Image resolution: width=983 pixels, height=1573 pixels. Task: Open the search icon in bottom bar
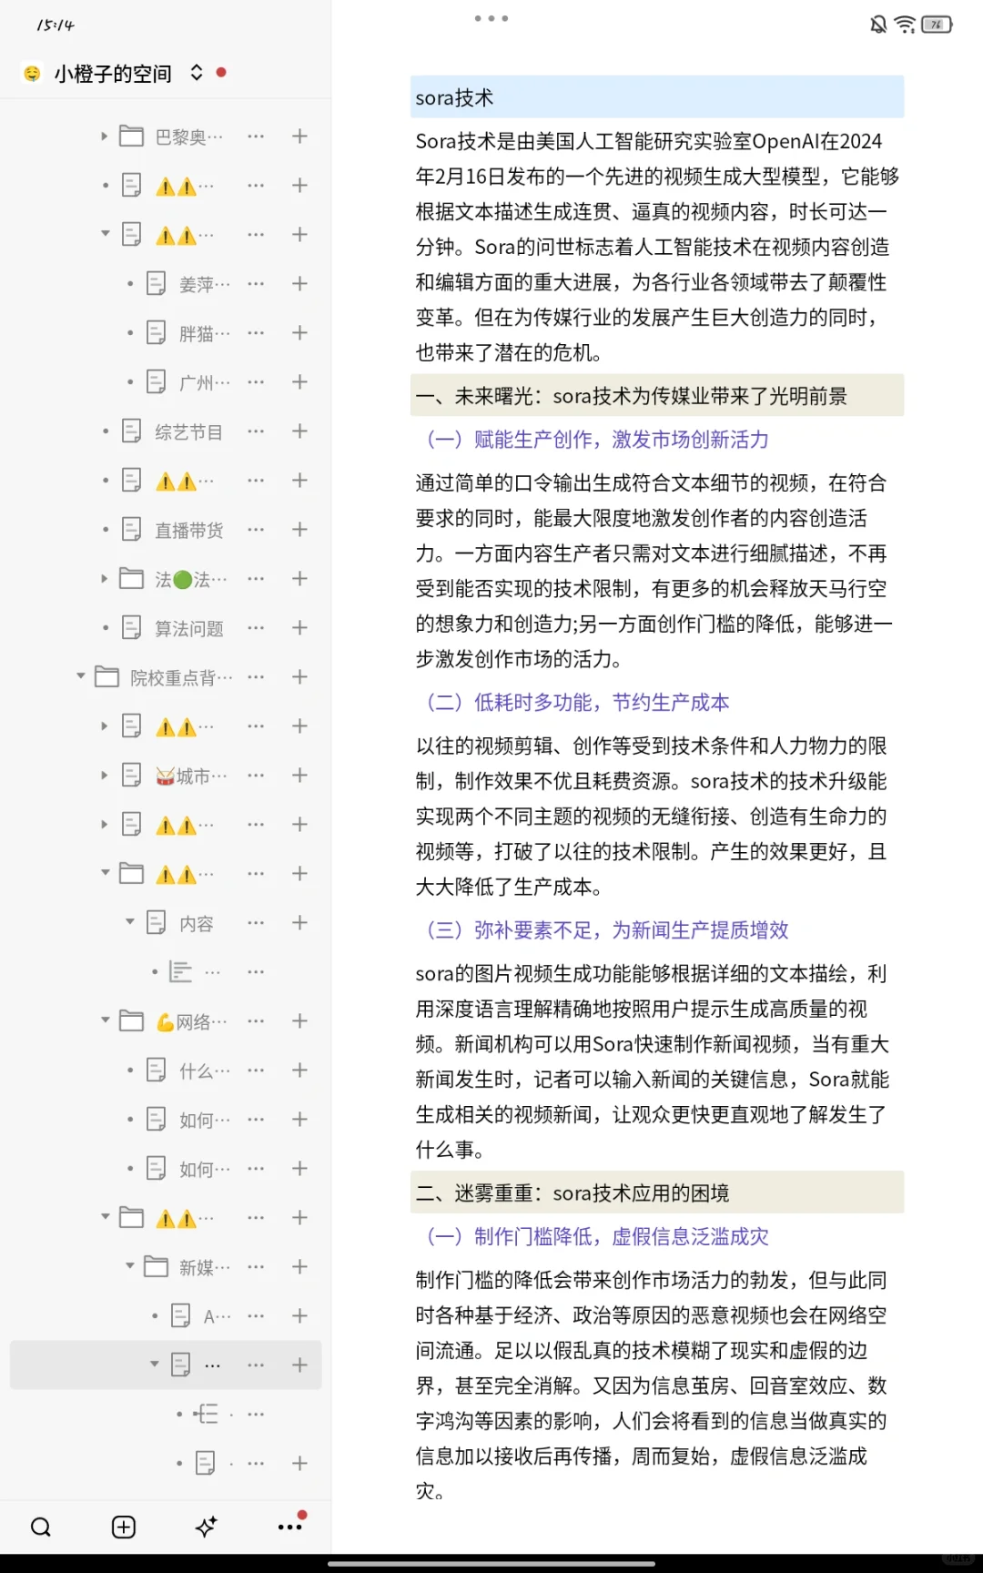41,1527
